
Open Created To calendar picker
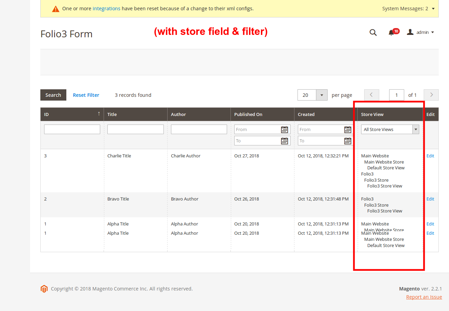point(348,141)
